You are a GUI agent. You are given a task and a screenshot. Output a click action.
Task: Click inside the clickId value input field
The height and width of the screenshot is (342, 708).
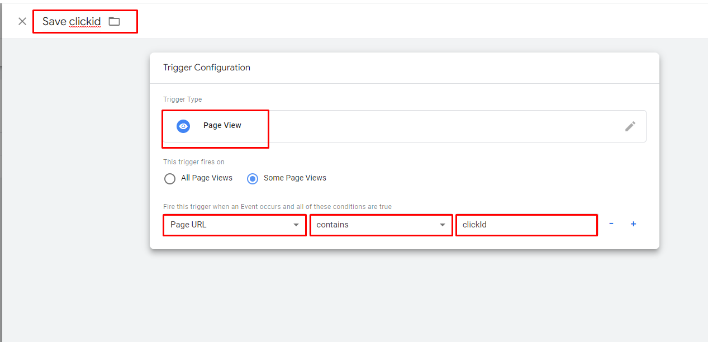tap(526, 225)
